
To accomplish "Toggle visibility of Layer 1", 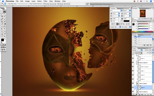I will tap(133, 71).
